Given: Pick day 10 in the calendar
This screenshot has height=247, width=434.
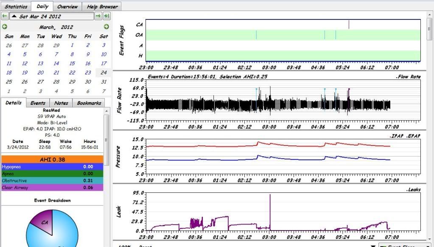Looking at the screenshot, I should [x=104, y=55].
